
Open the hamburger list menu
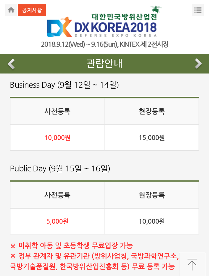[x=198, y=10]
